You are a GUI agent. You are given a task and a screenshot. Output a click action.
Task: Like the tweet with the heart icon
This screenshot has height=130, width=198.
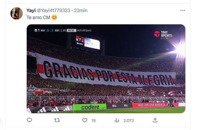click(85, 120)
